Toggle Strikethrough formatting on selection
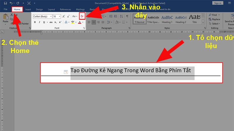 click(51, 22)
